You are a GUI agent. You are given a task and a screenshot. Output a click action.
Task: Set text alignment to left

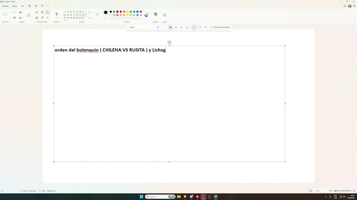click(194, 27)
